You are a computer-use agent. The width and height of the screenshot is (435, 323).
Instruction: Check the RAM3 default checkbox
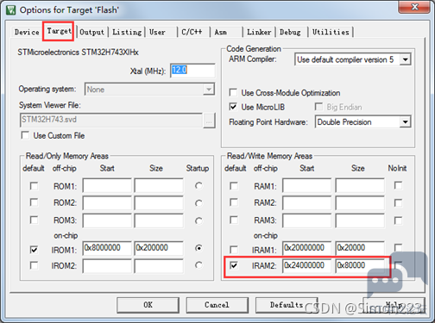click(234, 220)
